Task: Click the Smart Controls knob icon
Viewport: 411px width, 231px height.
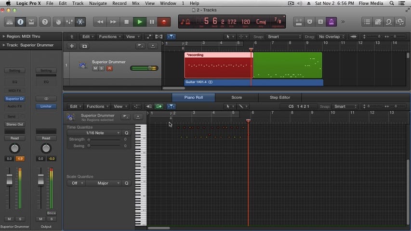Action: pyautogui.click(x=58, y=22)
